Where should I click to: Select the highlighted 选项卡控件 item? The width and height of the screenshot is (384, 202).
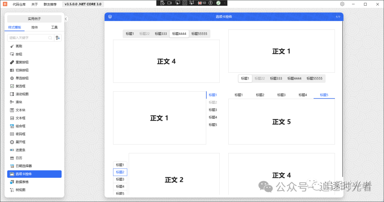[x=34, y=174]
